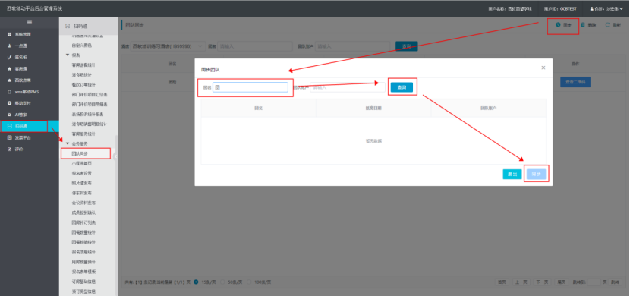Screen dimensions: 630x296
Task: Open 迷你吧统计 report
Action: point(82,74)
